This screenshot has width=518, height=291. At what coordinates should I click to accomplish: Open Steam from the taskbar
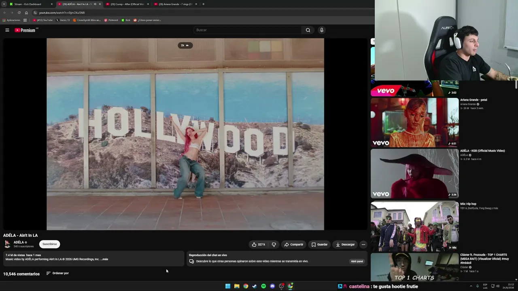[x=255, y=286]
